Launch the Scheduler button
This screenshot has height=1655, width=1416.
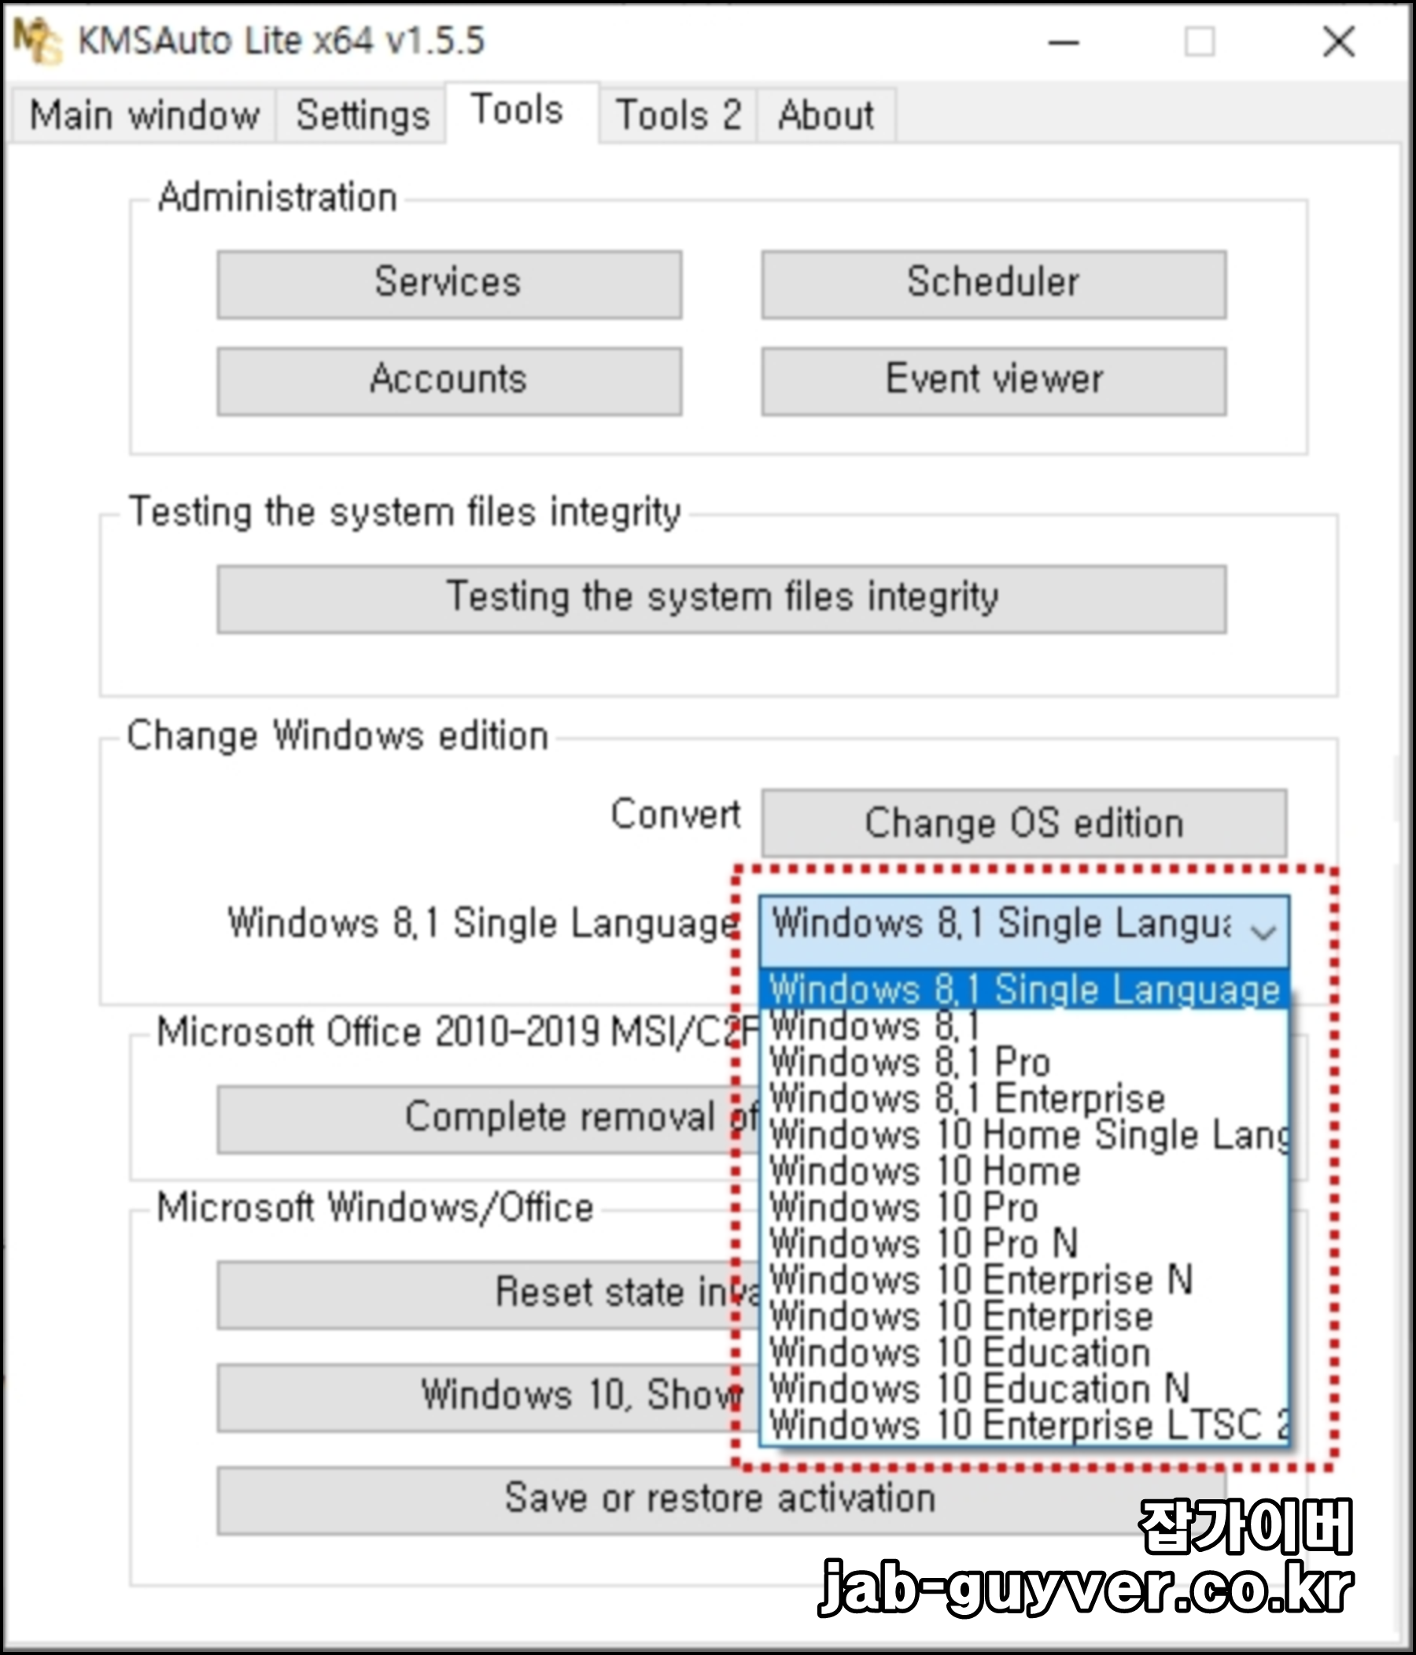[994, 284]
